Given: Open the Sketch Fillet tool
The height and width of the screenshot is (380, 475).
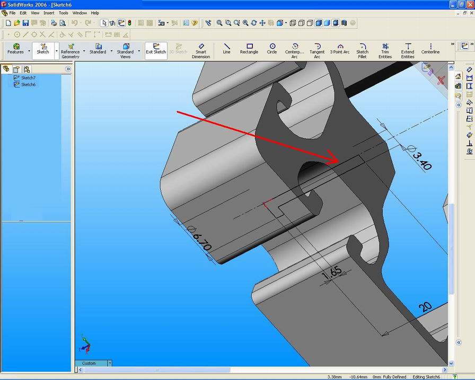Looking at the screenshot, I should tap(362, 49).
